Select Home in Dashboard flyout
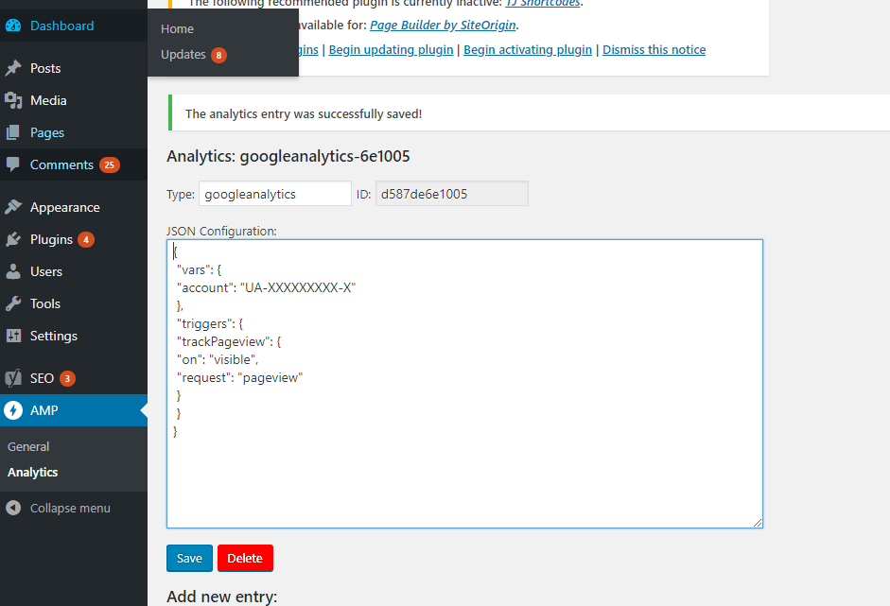 point(177,29)
